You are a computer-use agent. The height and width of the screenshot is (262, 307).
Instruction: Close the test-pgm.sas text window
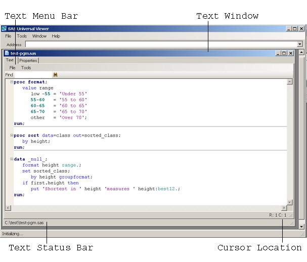(291, 53)
